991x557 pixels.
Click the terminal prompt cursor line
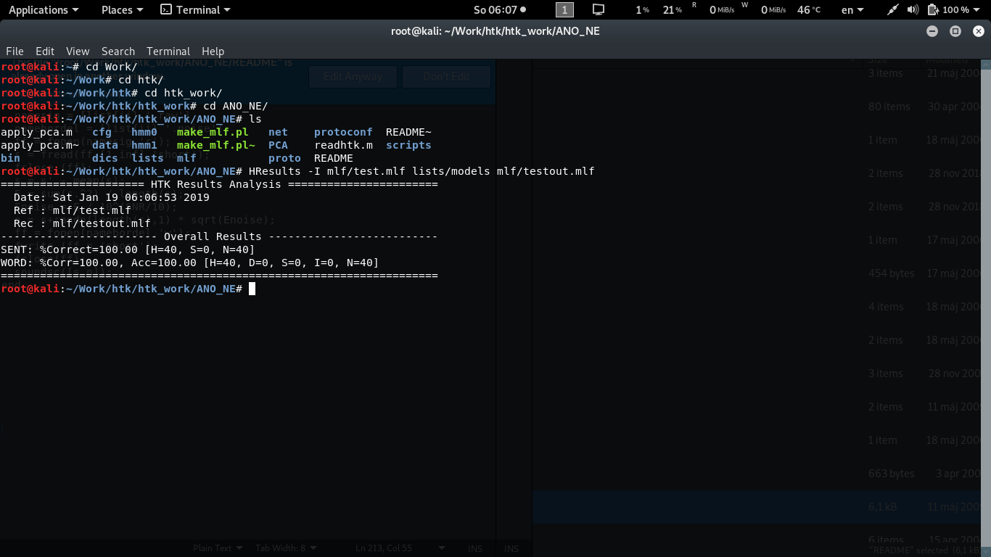(252, 289)
